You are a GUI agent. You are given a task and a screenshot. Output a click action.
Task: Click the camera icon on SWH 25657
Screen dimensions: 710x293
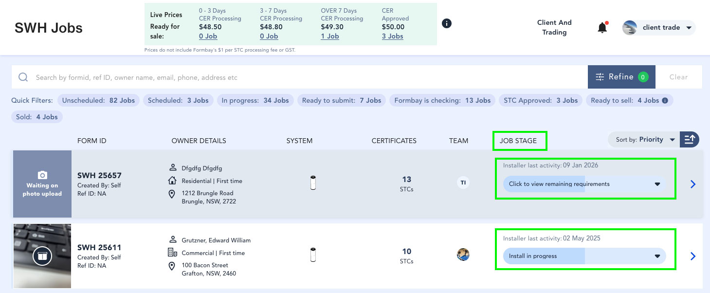point(42,175)
